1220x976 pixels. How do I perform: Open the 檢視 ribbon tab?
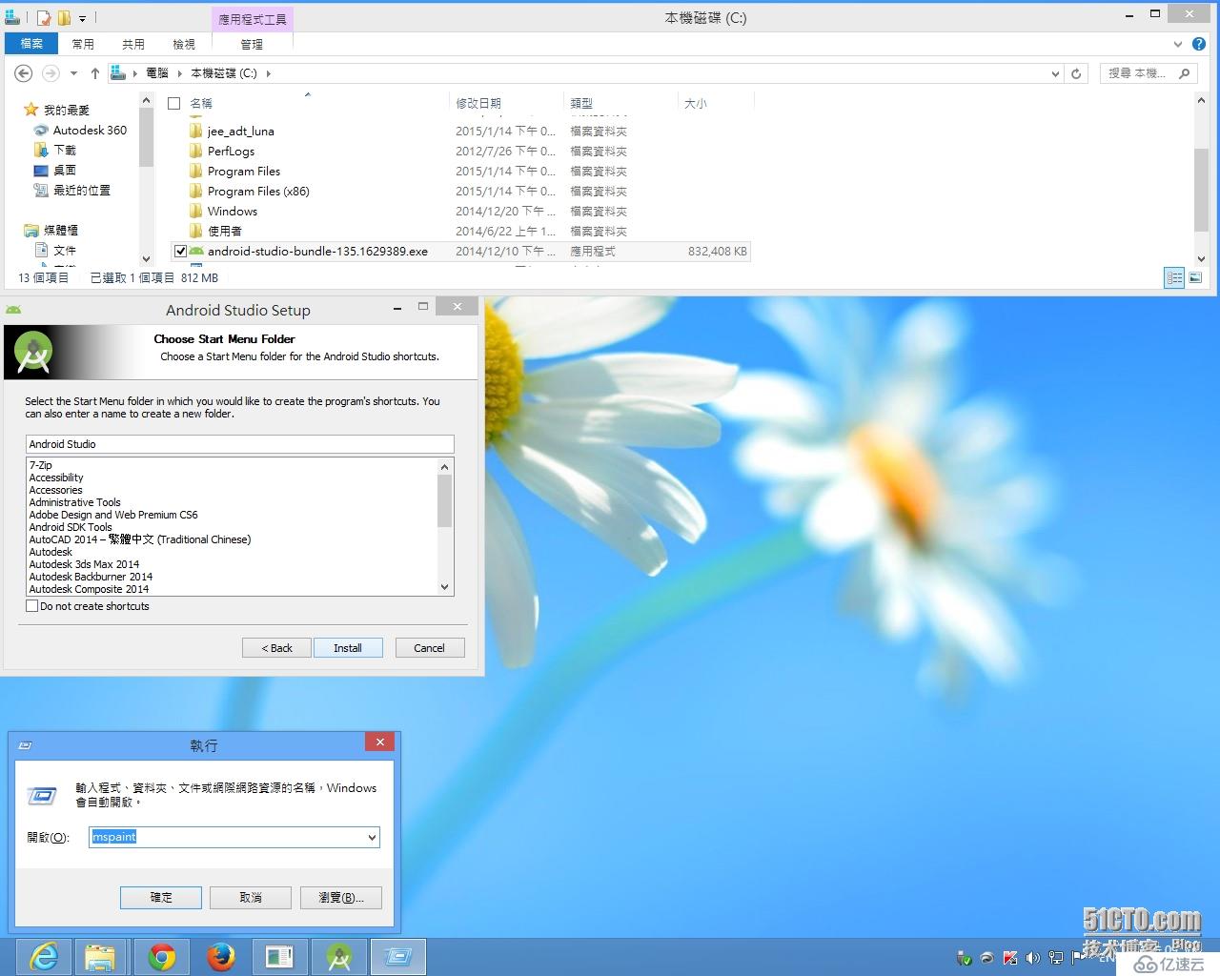184,44
